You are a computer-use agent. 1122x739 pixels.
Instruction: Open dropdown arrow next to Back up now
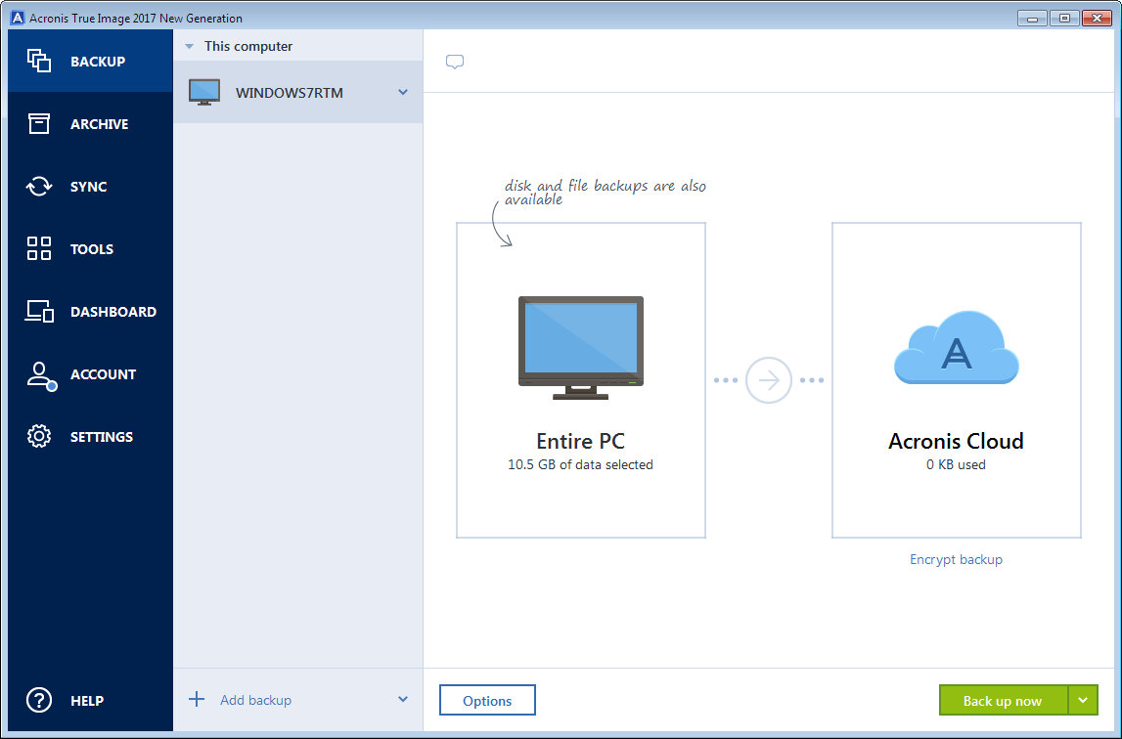click(x=1083, y=700)
